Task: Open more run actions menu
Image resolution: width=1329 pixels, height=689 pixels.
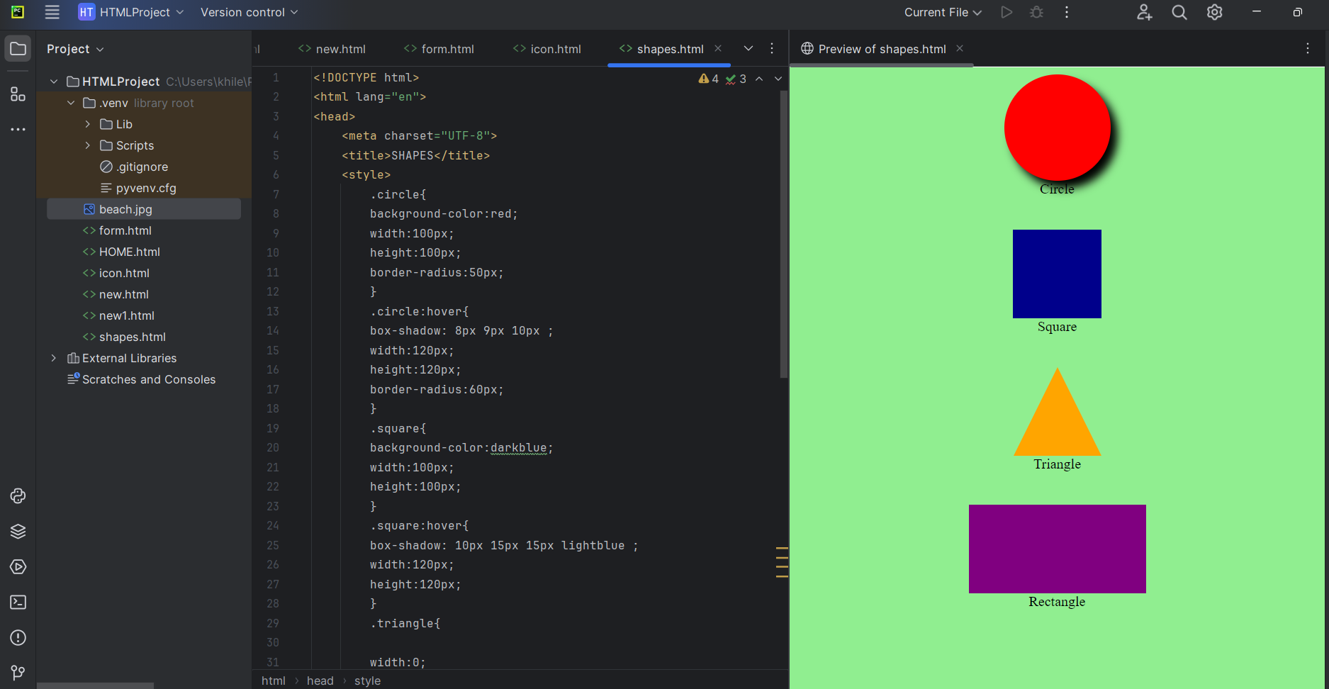Action: pyautogui.click(x=1066, y=12)
